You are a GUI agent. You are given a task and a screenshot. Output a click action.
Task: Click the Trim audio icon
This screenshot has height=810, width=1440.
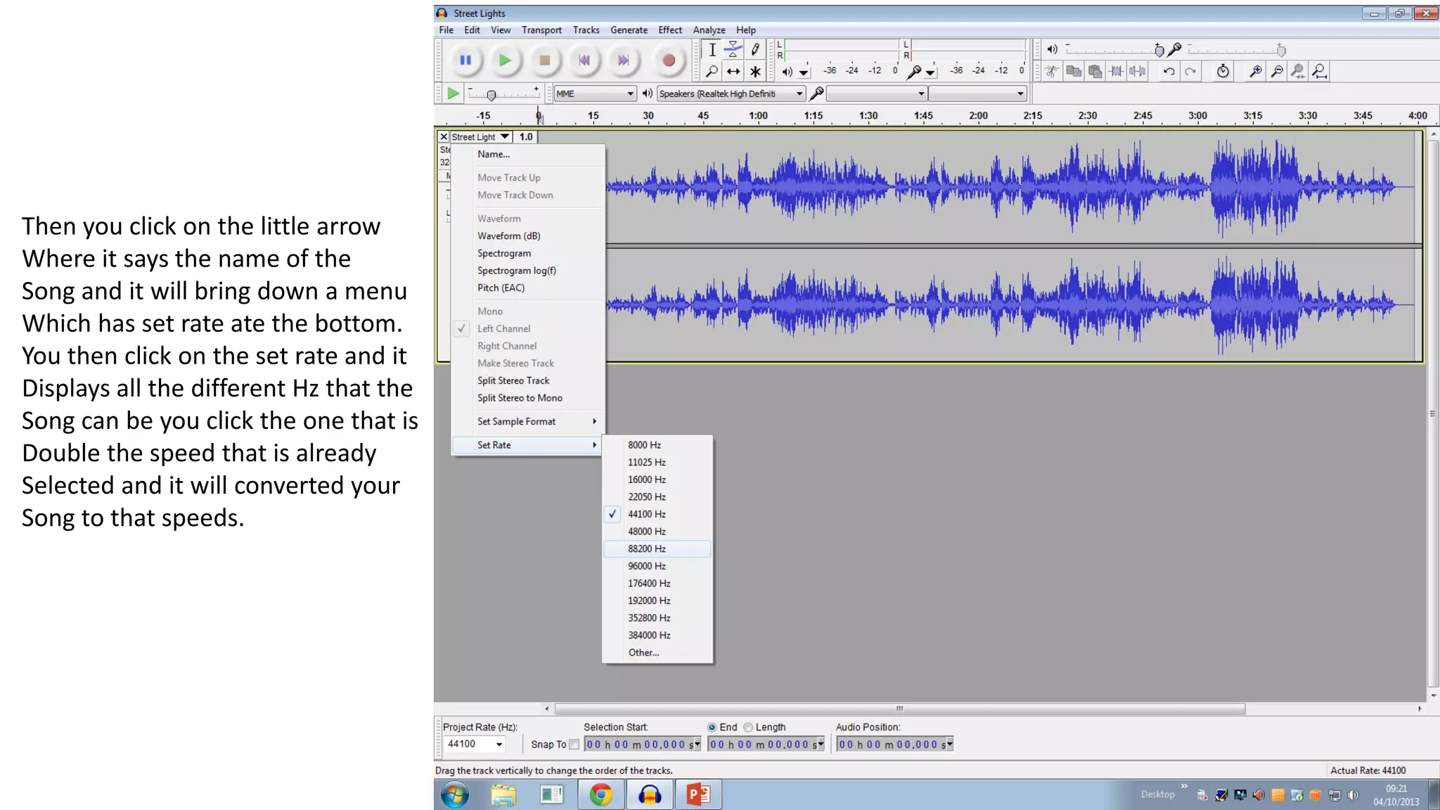(1117, 71)
